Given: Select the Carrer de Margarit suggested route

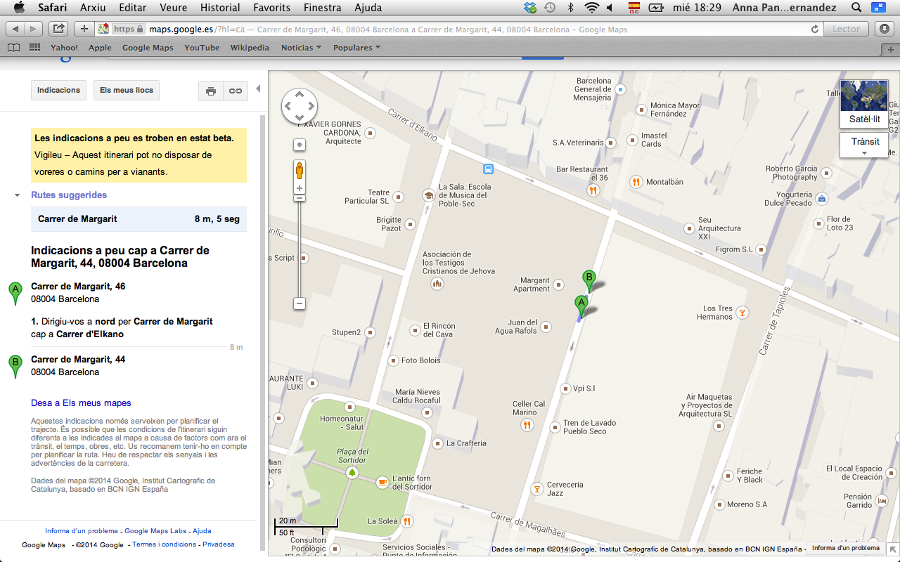Looking at the screenshot, I should (x=139, y=219).
